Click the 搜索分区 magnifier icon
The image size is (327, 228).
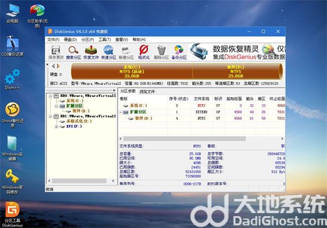click(73, 52)
